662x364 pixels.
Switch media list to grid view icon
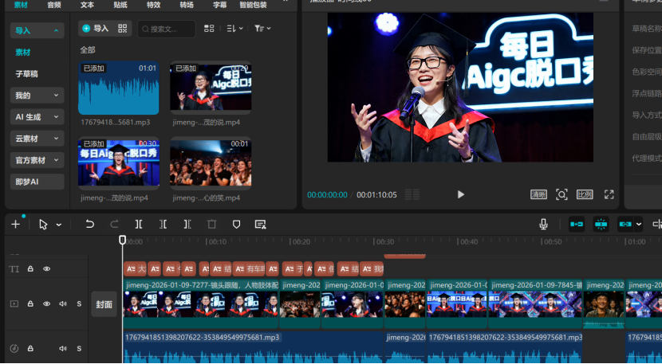coord(209,28)
